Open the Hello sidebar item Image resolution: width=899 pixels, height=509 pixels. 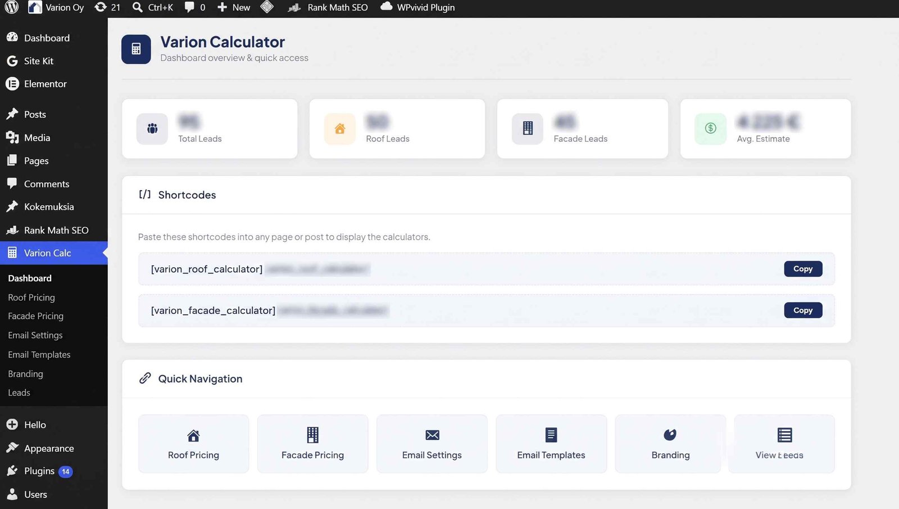point(54,425)
